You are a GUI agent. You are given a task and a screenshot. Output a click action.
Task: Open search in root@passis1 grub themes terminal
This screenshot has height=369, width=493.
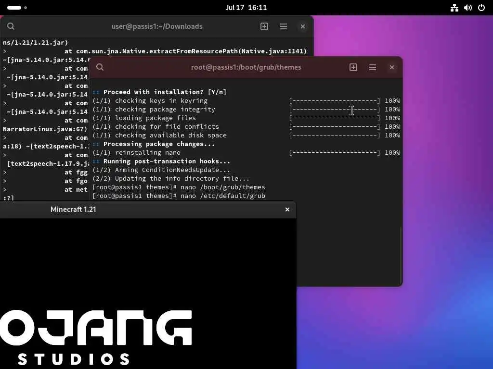pos(100,67)
